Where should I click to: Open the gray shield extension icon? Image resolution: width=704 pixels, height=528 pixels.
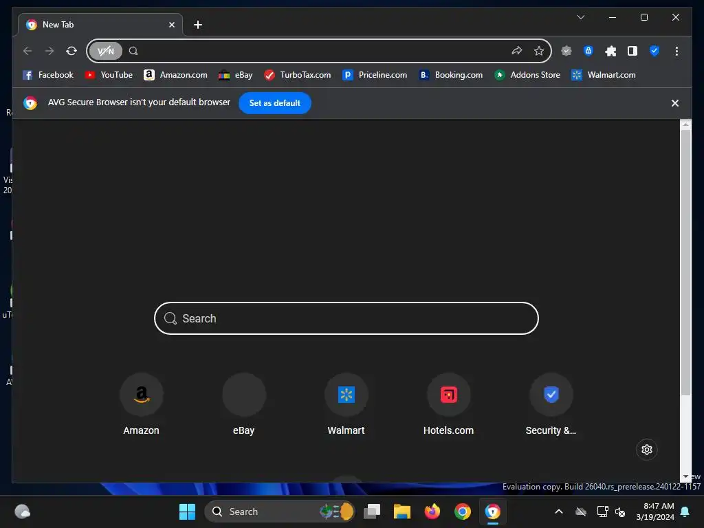pos(566,51)
